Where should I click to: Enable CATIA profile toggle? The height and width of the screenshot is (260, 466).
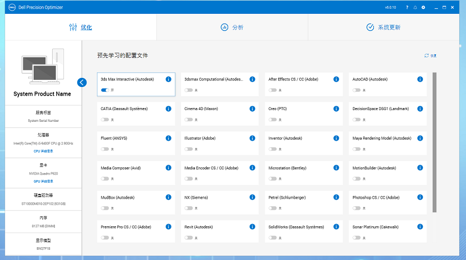coord(105,120)
